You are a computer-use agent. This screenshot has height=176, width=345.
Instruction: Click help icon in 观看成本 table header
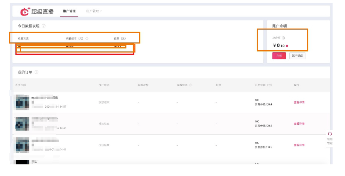pyautogui.click(x=191, y=85)
